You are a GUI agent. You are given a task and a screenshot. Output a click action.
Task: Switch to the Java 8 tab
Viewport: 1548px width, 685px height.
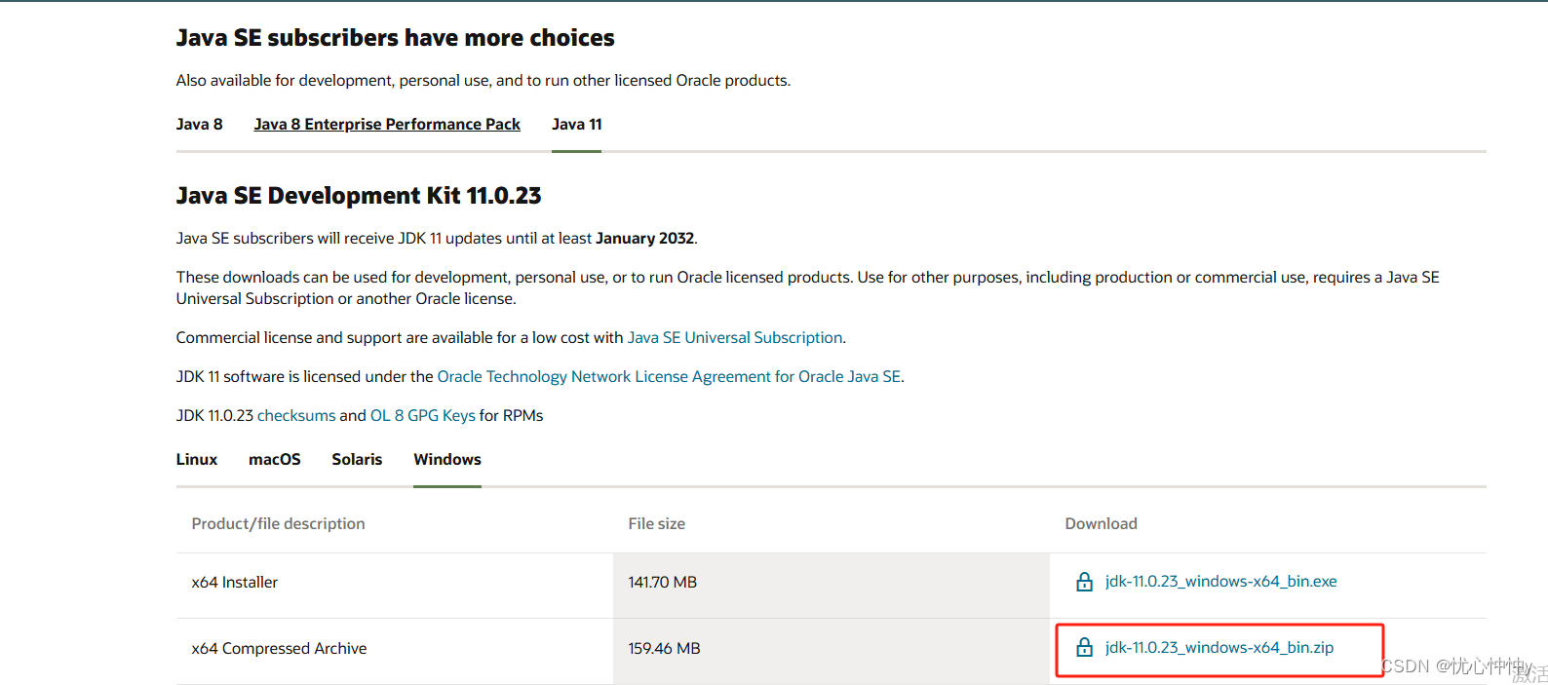[x=199, y=125]
